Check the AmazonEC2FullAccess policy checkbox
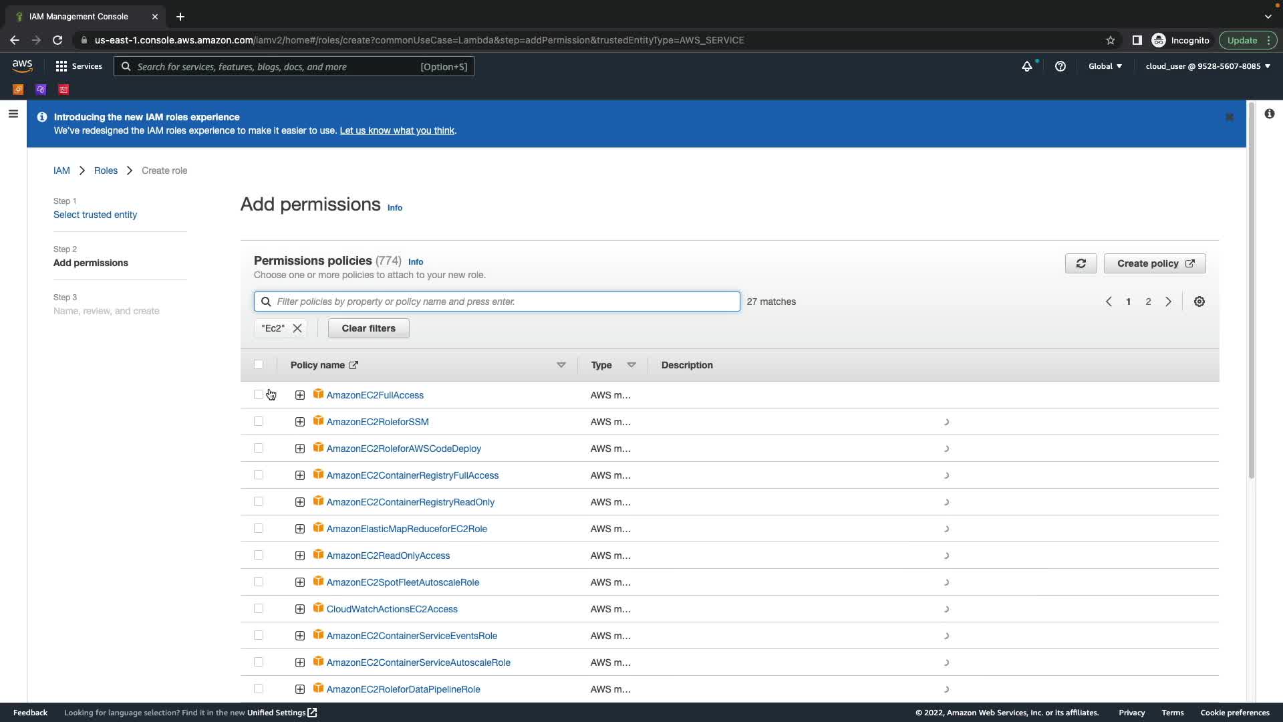 tap(259, 395)
